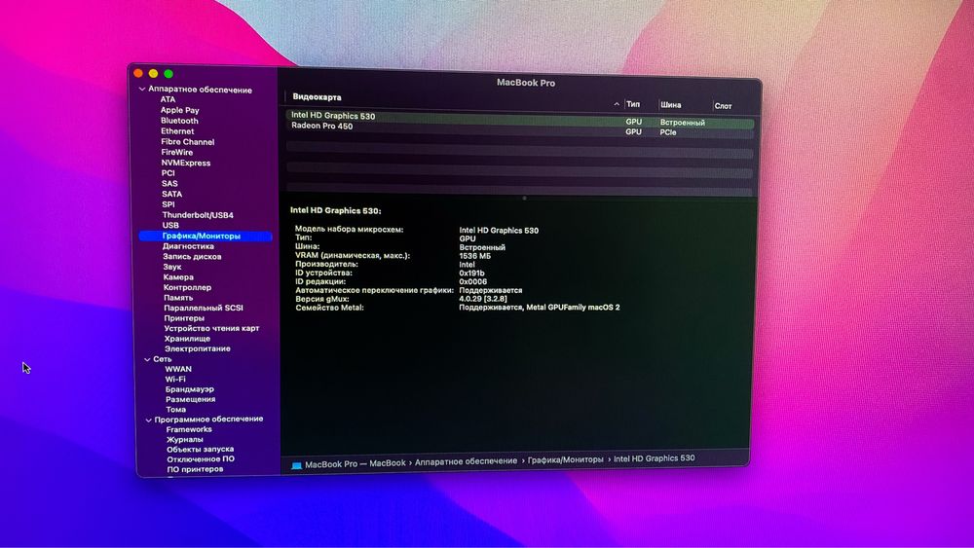Viewport: 974px width, 548px height.
Task: Select NVMExpress in the sidebar
Action: pyautogui.click(x=186, y=163)
